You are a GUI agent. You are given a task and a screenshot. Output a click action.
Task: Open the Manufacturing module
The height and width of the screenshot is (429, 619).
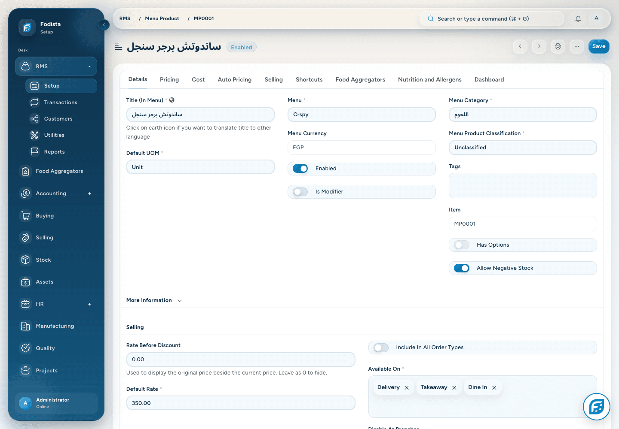[x=56, y=326]
